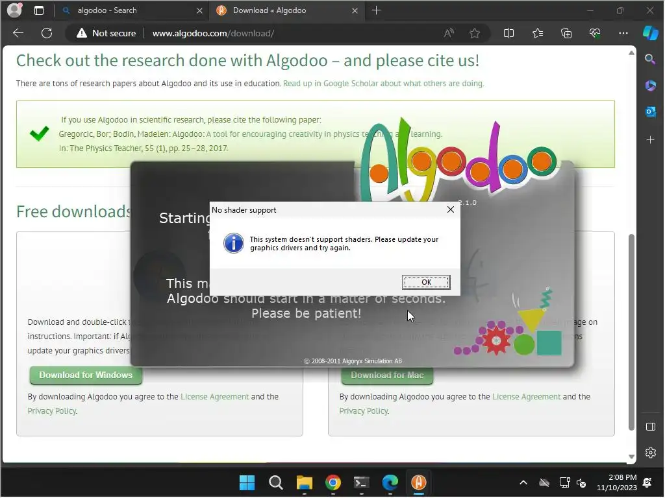The width and height of the screenshot is (665, 498).
Task: Click the Algodoo taskbar icon
Action: click(419, 482)
